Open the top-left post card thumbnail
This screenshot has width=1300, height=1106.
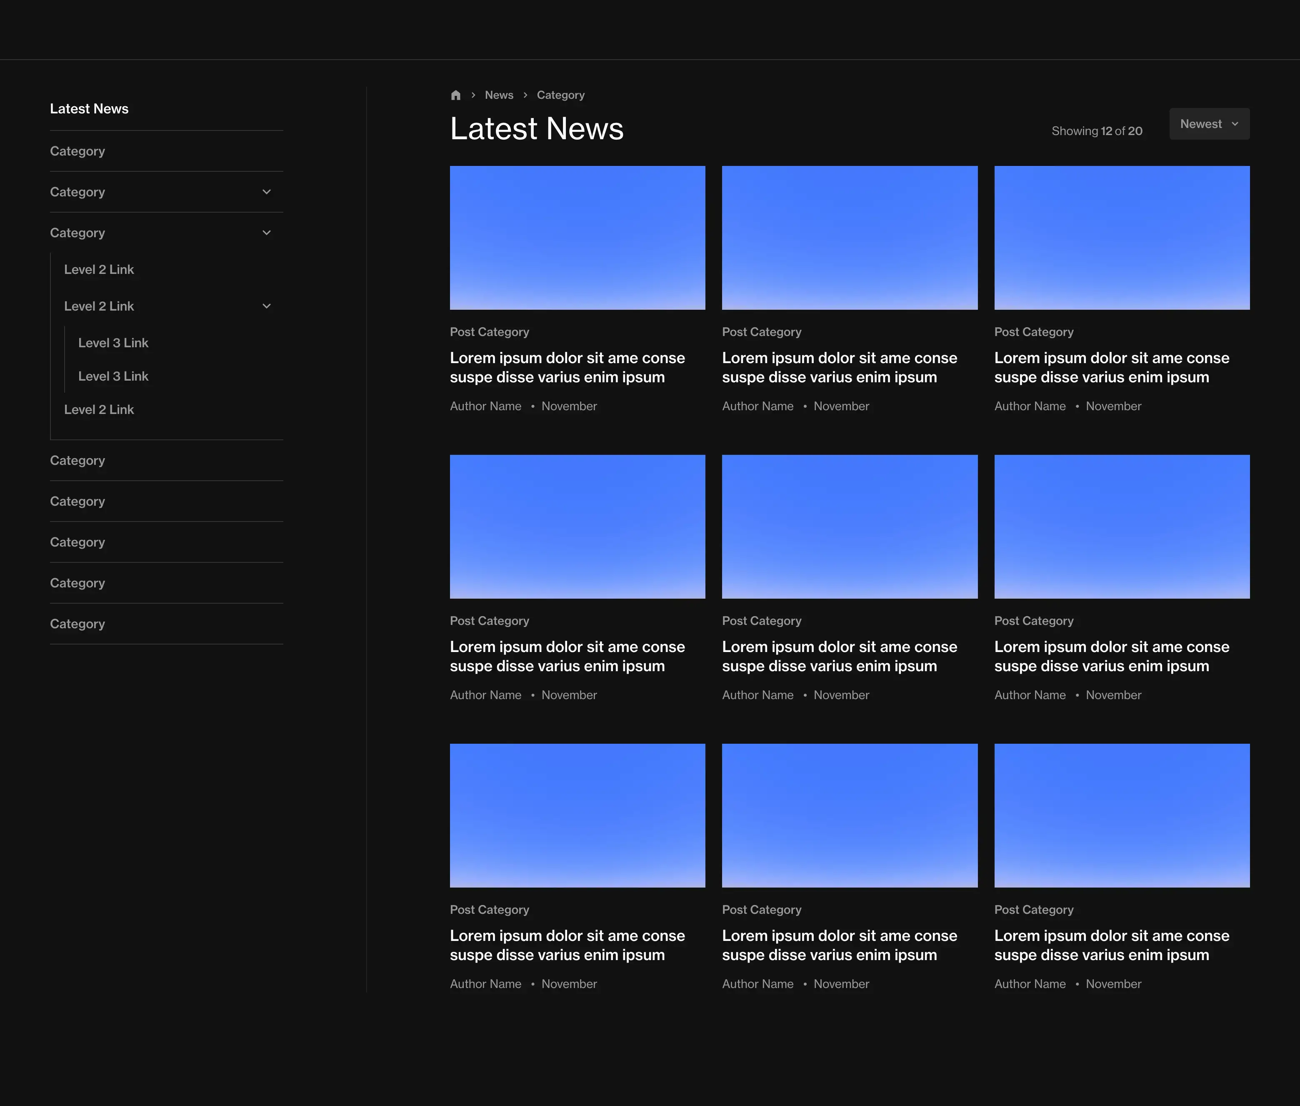pyautogui.click(x=577, y=238)
